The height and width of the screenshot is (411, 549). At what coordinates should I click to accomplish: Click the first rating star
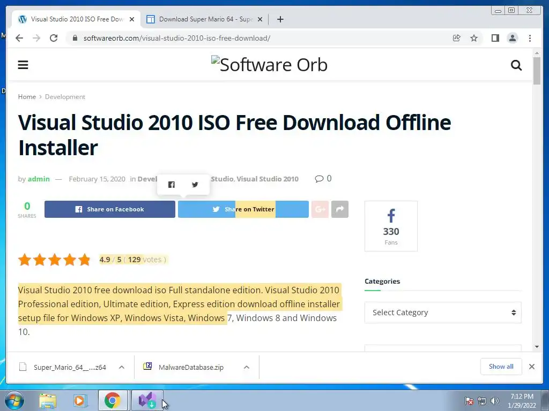[25, 260]
